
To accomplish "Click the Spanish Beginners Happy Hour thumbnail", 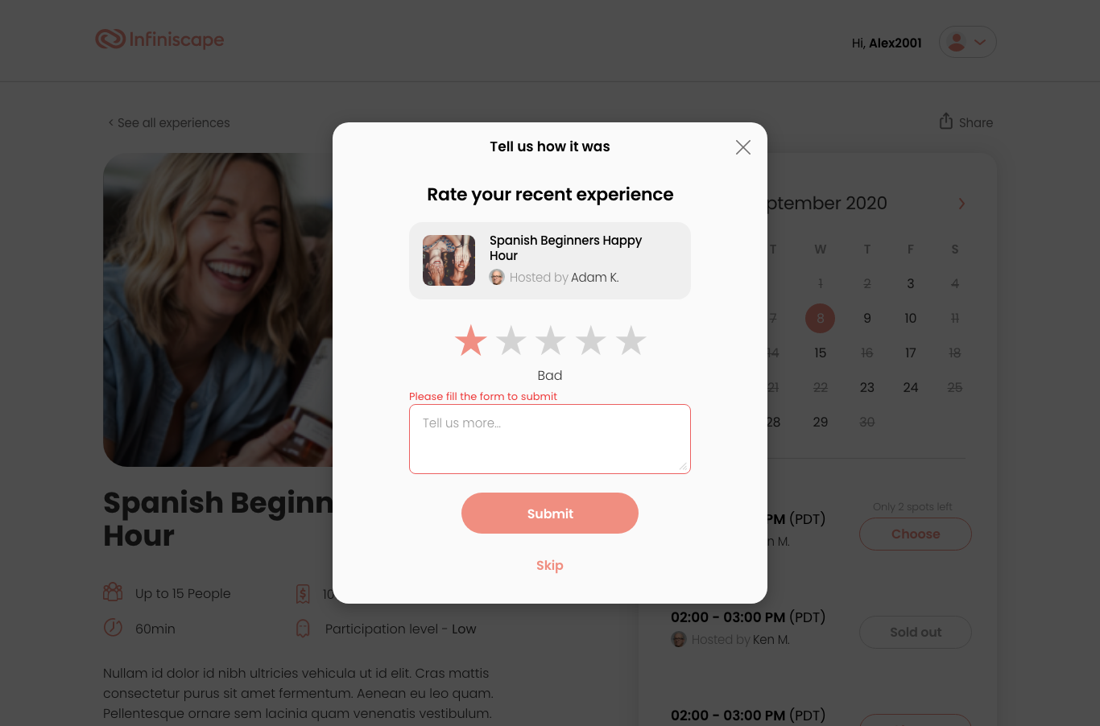I will tap(449, 261).
